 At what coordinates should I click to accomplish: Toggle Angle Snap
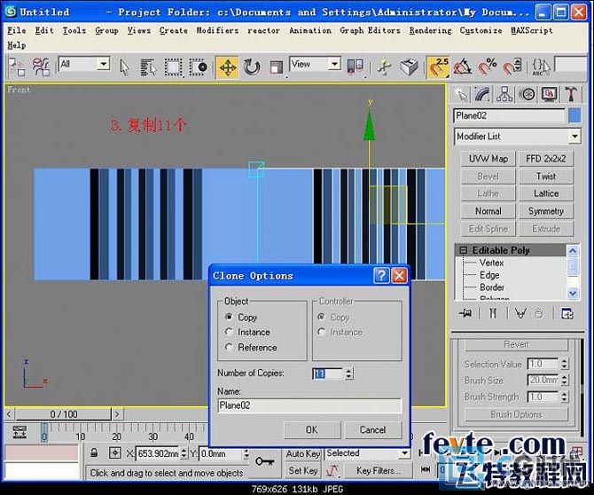463,67
